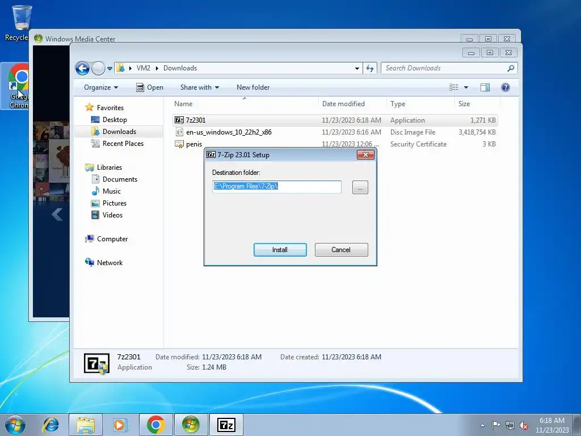Click the network tray icon

pos(510,425)
